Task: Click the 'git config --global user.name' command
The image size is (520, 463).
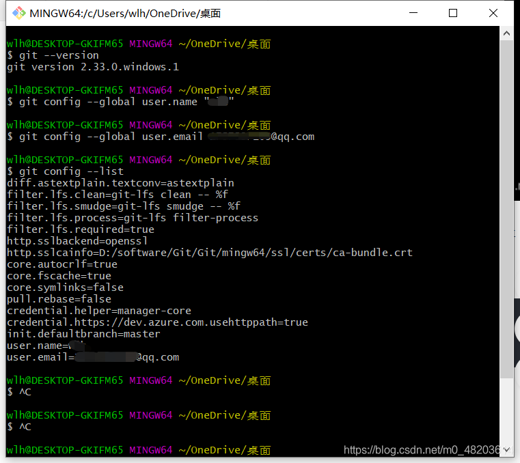Action: [x=120, y=102]
